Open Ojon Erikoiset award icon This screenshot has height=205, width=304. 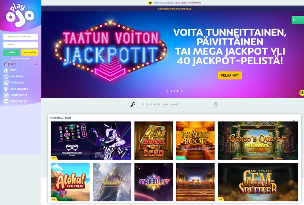6,89
